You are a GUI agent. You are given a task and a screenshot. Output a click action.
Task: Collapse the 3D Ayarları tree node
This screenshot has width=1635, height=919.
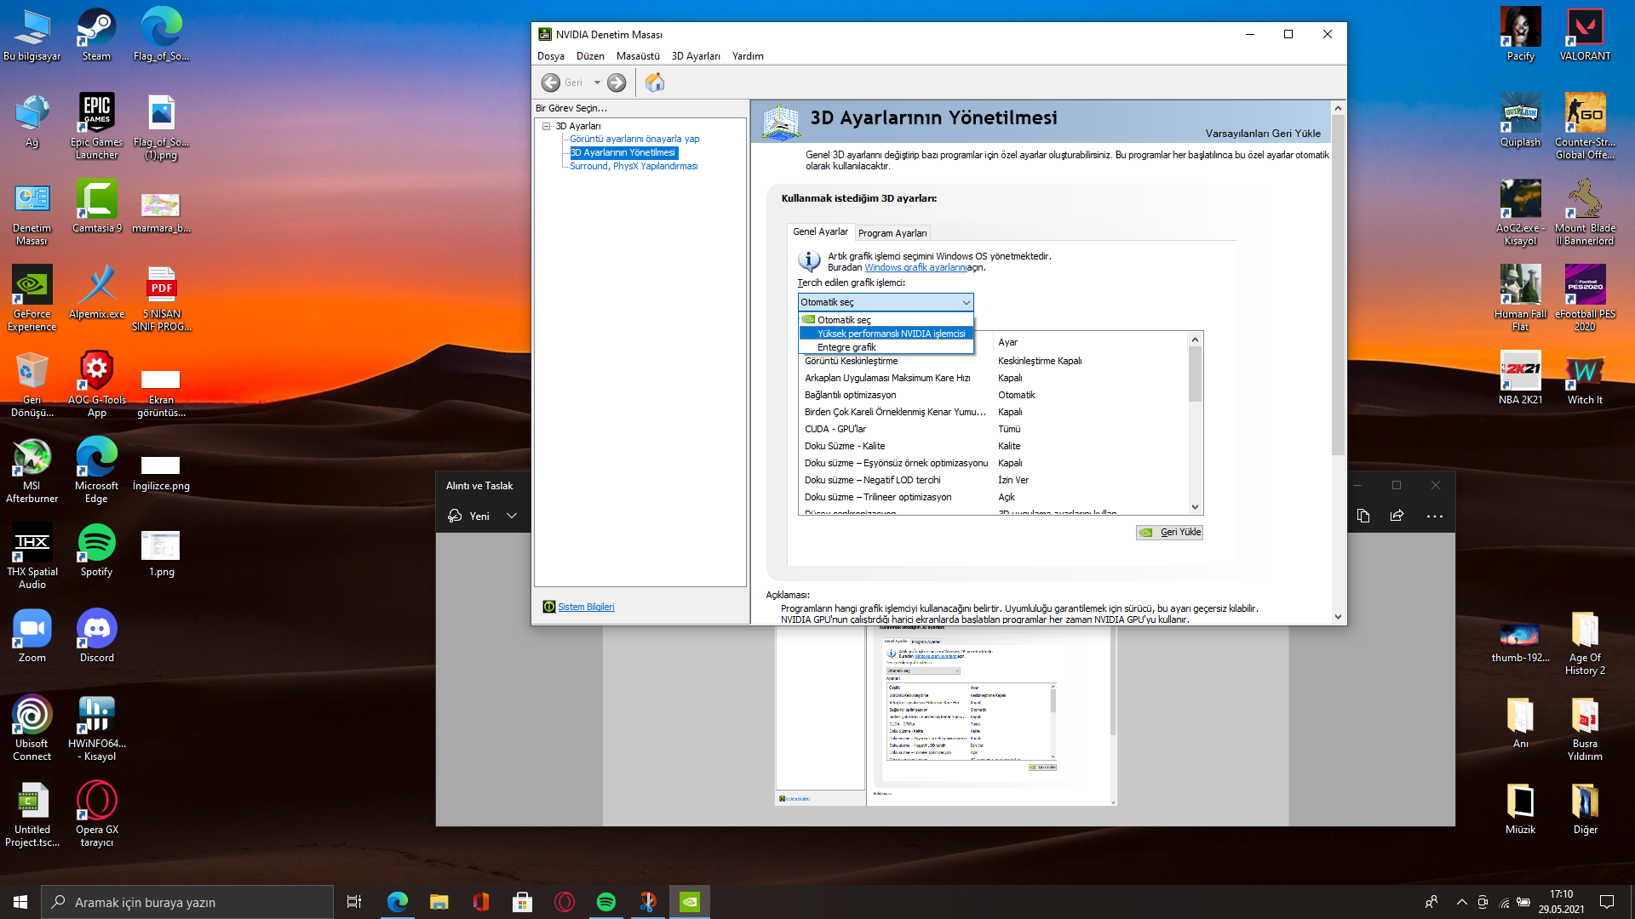coord(547,126)
